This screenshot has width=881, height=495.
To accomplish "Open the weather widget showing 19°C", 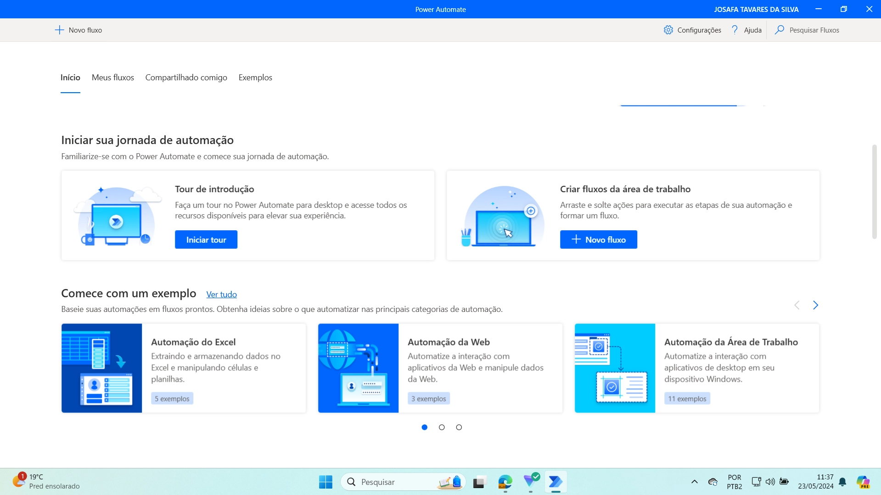I will click(46, 482).
